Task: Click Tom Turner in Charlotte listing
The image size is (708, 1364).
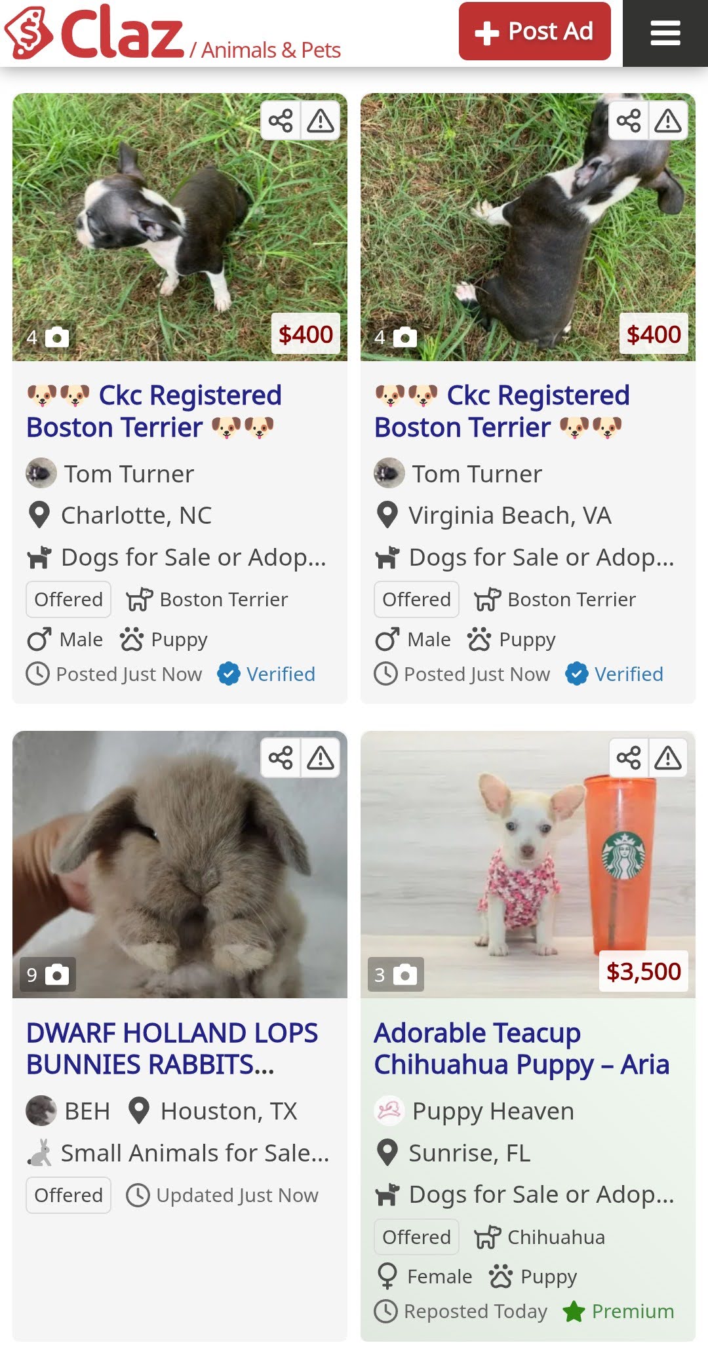Action: point(128,474)
